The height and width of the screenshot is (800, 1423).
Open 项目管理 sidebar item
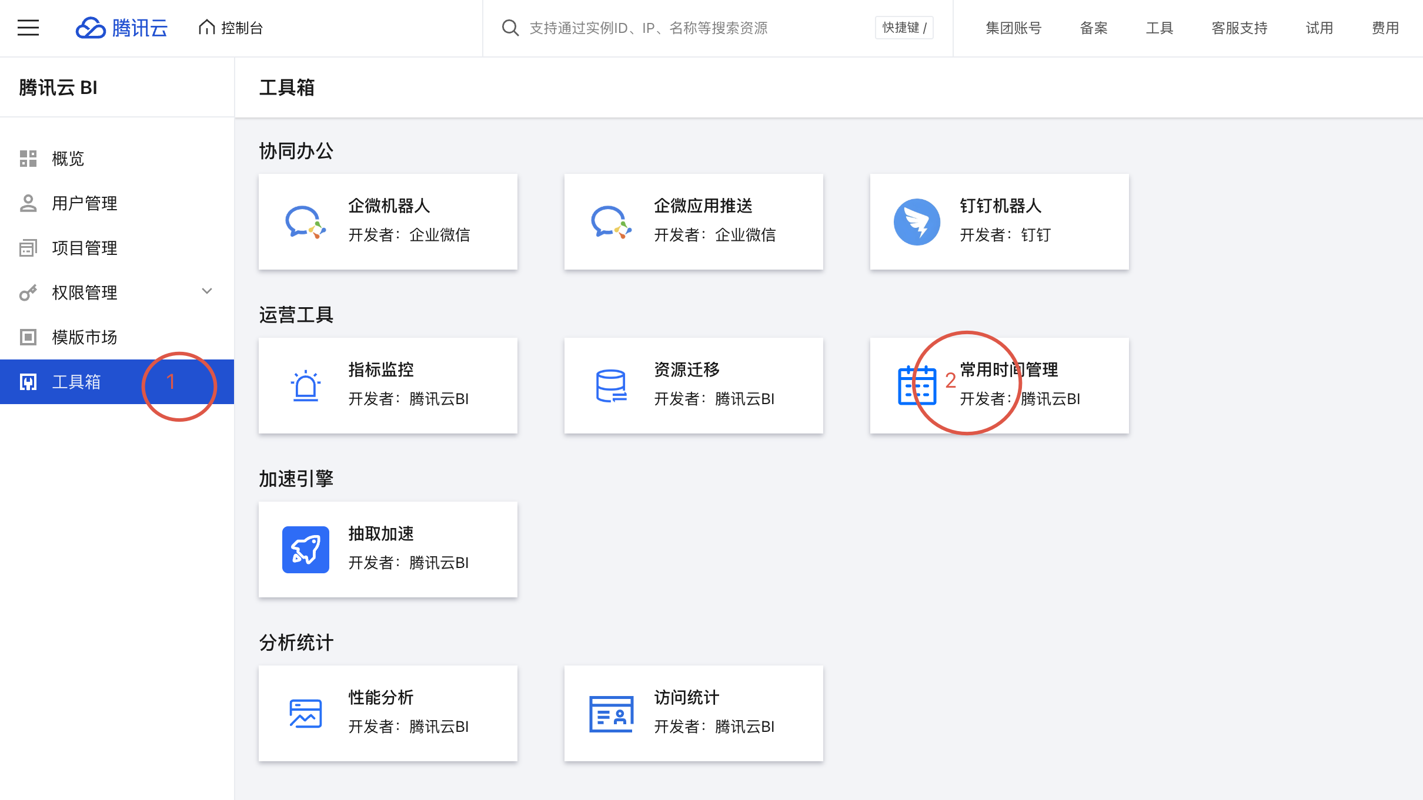click(84, 248)
